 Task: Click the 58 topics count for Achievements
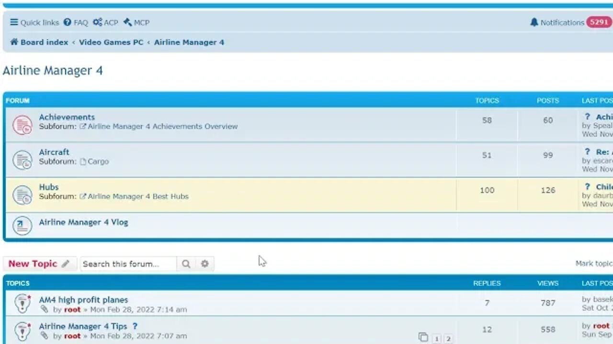pos(487,120)
